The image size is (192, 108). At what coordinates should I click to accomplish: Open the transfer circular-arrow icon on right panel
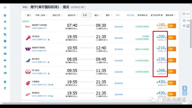(184, 21)
